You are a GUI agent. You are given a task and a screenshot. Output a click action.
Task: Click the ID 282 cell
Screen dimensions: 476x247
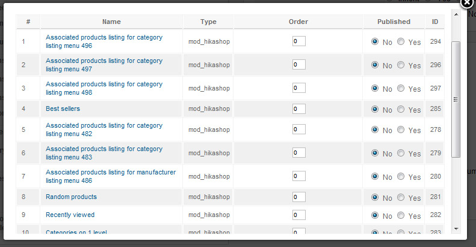pos(435,215)
